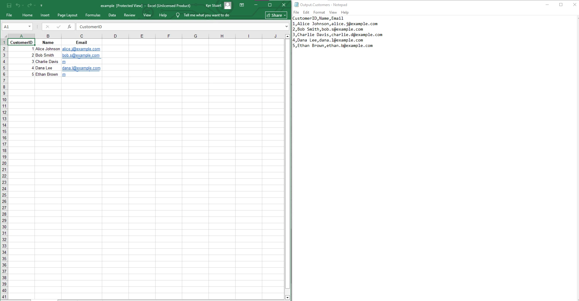
Task: Click the Tell me lightbulb icon
Action: [178, 15]
